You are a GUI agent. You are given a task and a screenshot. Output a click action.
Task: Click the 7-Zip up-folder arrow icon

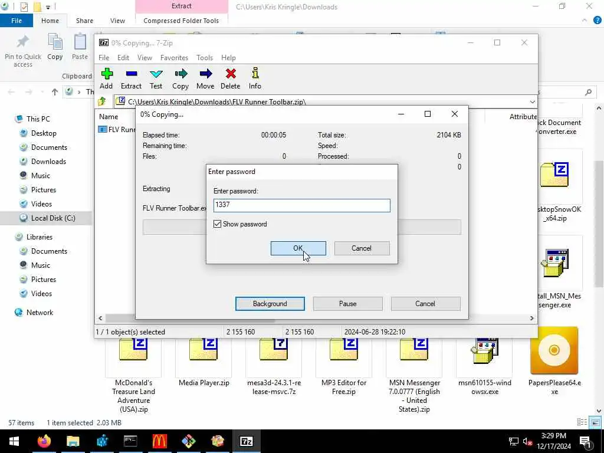click(102, 101)
